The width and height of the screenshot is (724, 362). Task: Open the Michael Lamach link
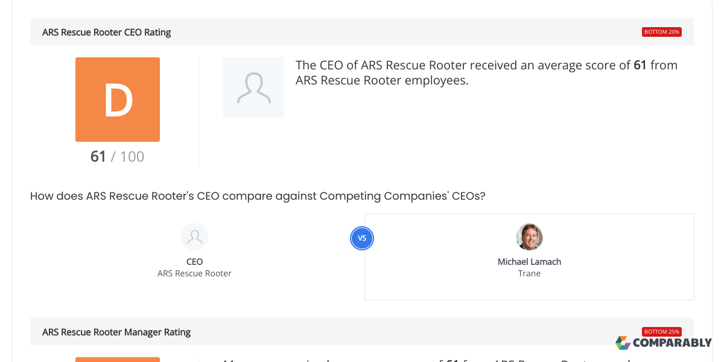(529, 261)
